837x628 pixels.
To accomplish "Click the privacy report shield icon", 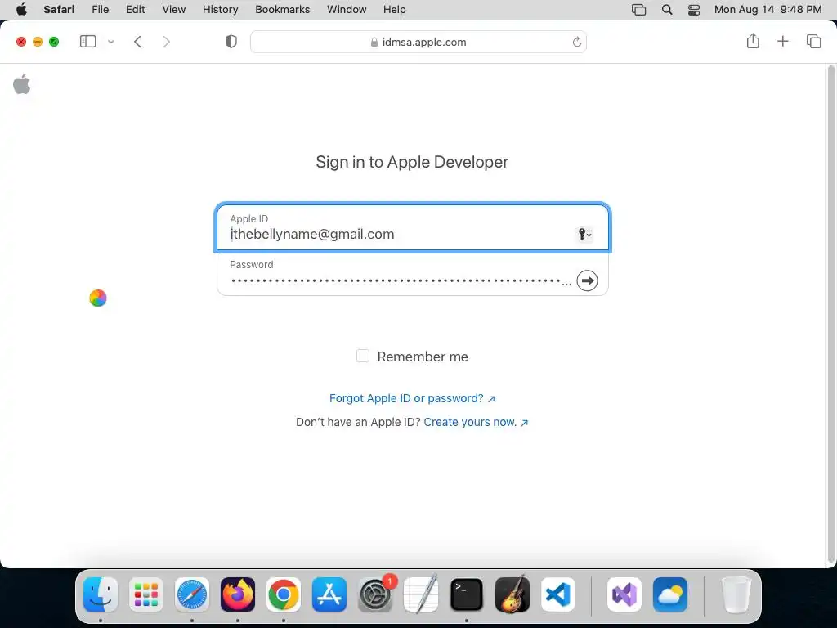I will [x=231, y=42].
